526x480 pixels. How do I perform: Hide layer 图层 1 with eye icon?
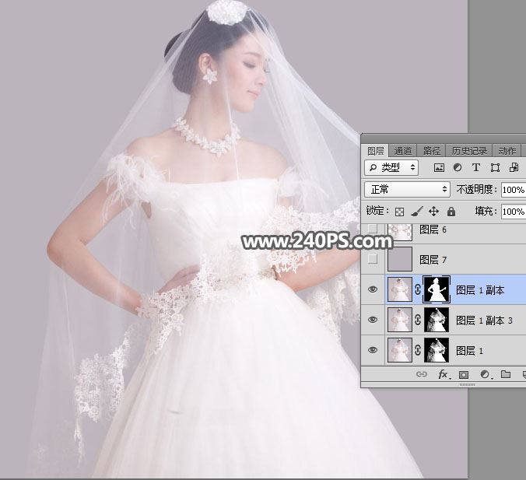tap(373, 350)
